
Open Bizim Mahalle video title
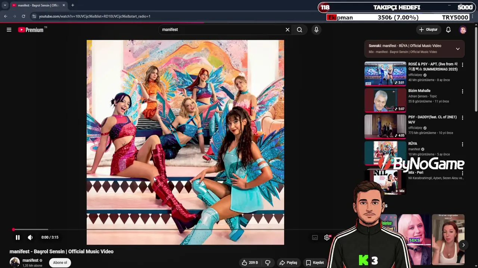pos(419,90)
